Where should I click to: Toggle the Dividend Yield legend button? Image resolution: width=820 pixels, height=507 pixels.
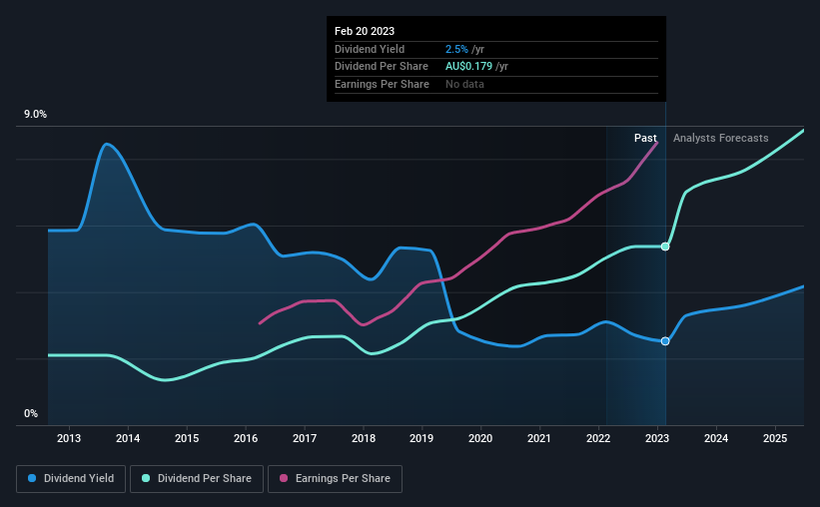[71, 479]
